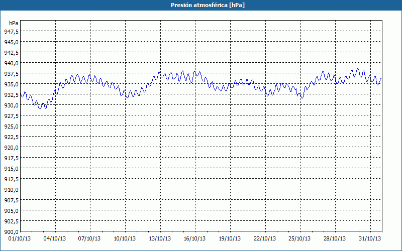This screenshot has height=251, width=402.
Task: Click the 937,5 y-axis value
Action: tap(11, 74)
